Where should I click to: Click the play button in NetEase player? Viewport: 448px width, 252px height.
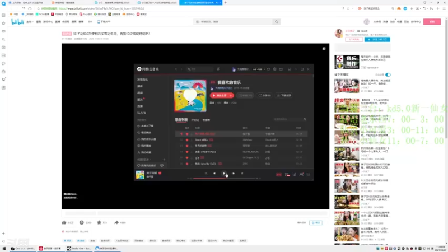[x=224, y=174]
